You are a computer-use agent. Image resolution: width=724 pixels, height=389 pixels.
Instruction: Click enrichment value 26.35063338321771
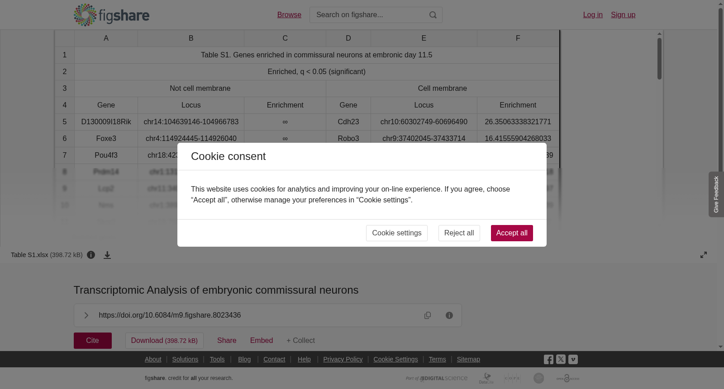(518, 122)
